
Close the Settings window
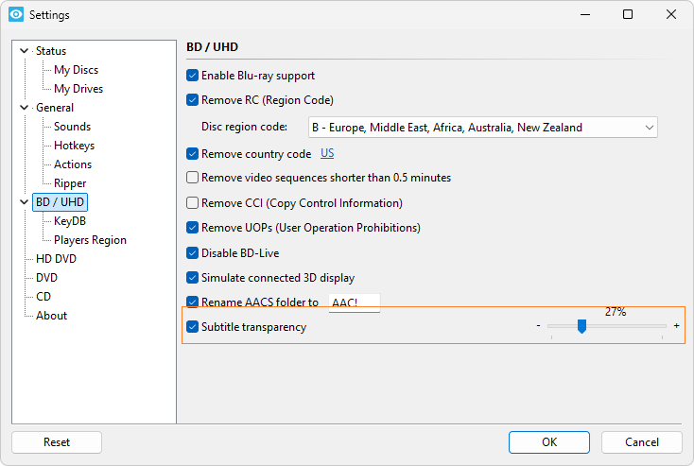click(x=671, y=14)
